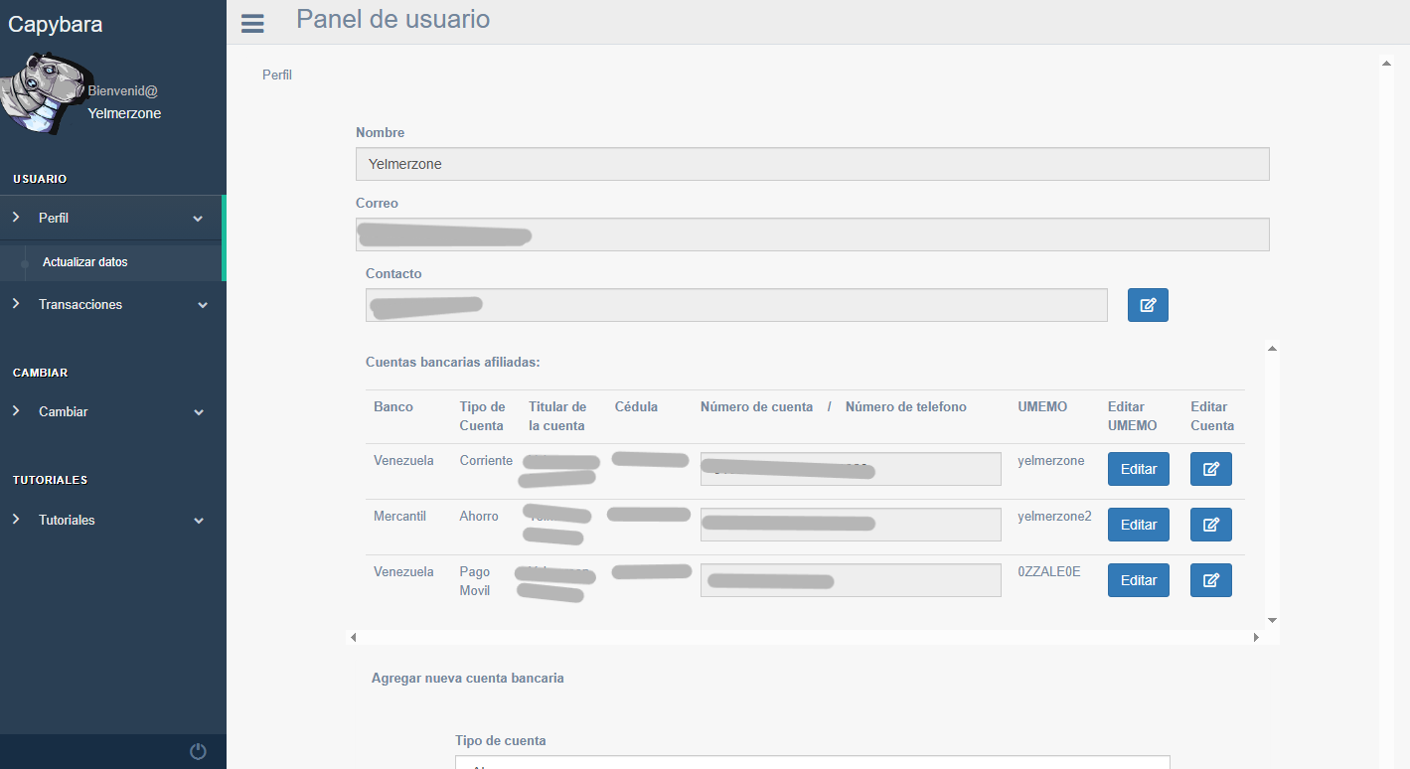Click chevron-down beside Cambiar
This screenshot has height=769, width=1410.
pyautogui.click(x=199, y=412)
